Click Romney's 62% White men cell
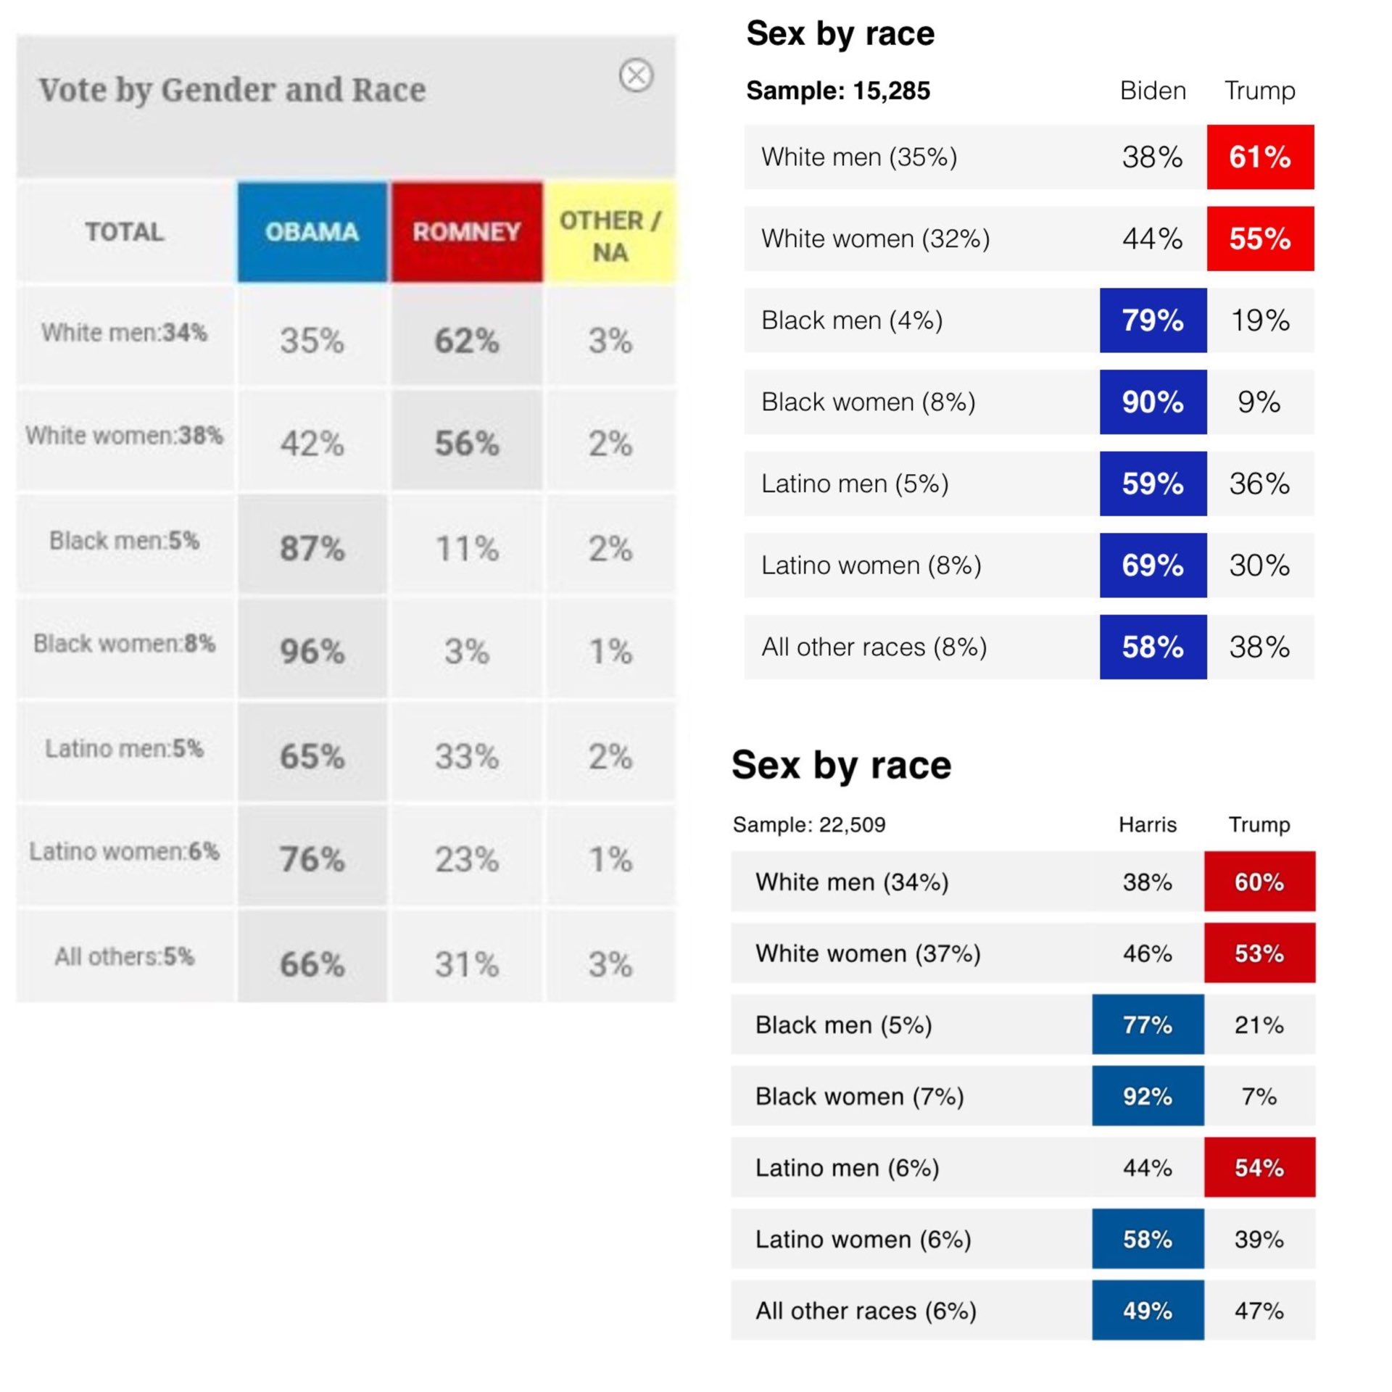This screenshot has width=1392, height=1392. point(466,340)
